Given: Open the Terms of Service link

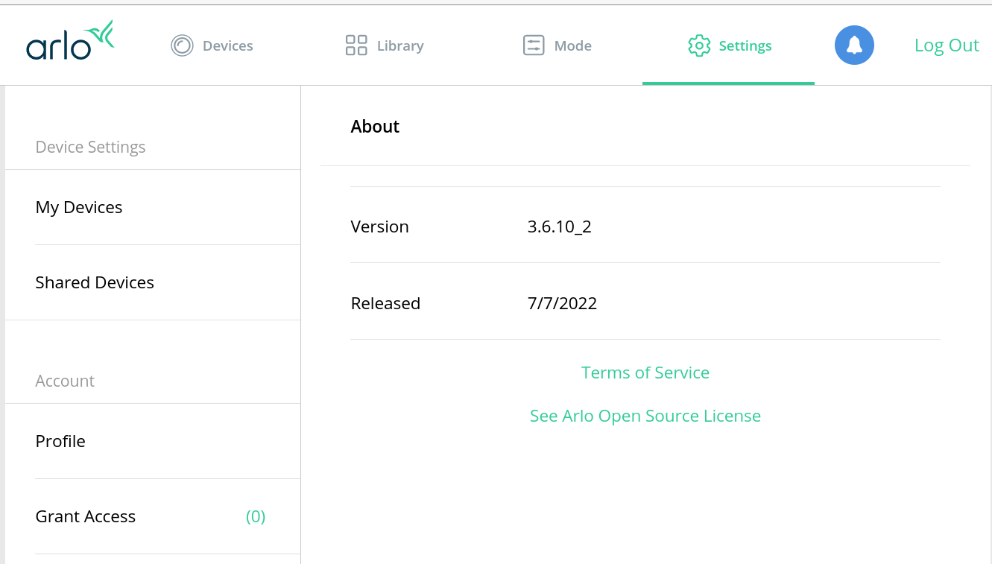Looking at the screenshot, I should coord(645,373).
